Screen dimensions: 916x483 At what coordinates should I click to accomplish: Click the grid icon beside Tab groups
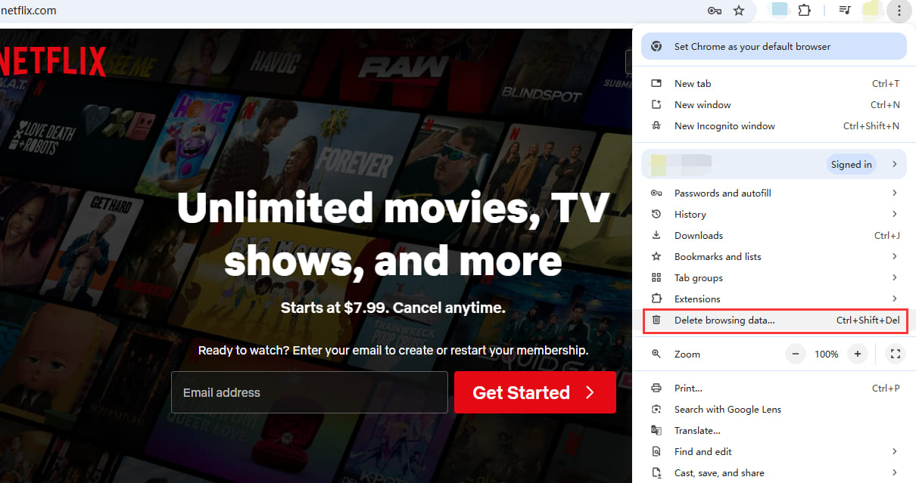[x=657, y=278]
